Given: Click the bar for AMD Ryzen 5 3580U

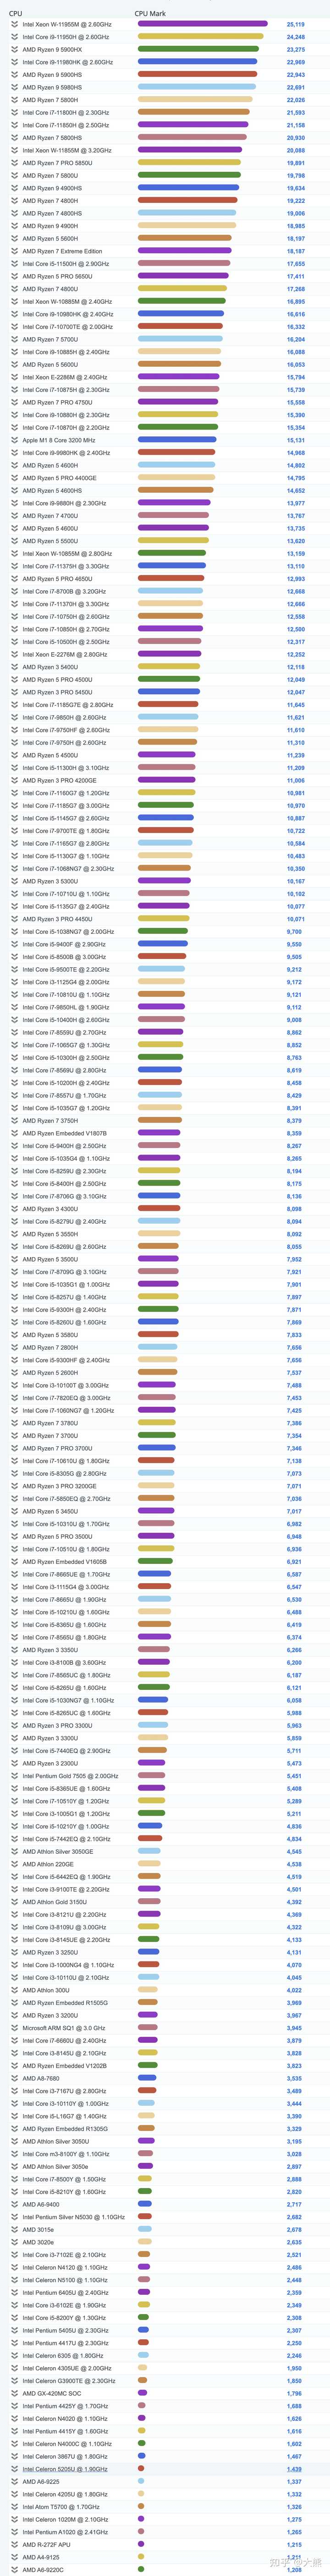Looking at the screenshot, I should [x=158, y=1335].
